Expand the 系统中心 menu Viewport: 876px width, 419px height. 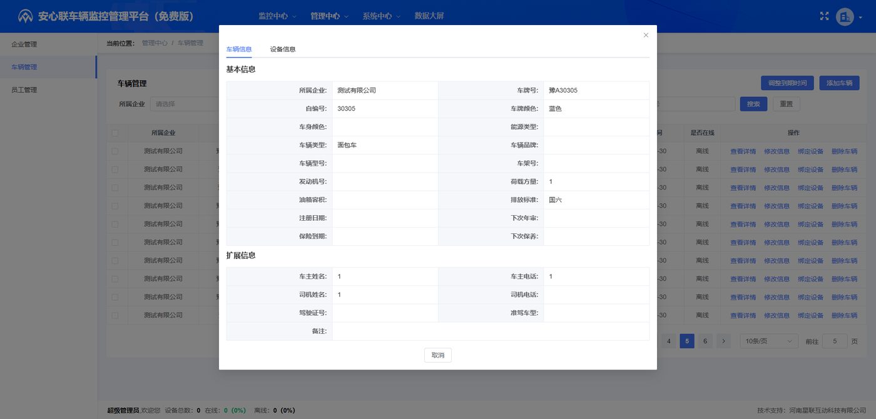(x=381, y=16)
